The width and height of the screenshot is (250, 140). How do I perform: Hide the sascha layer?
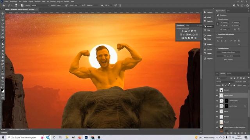pyautogui.click(x=217, y=112)
